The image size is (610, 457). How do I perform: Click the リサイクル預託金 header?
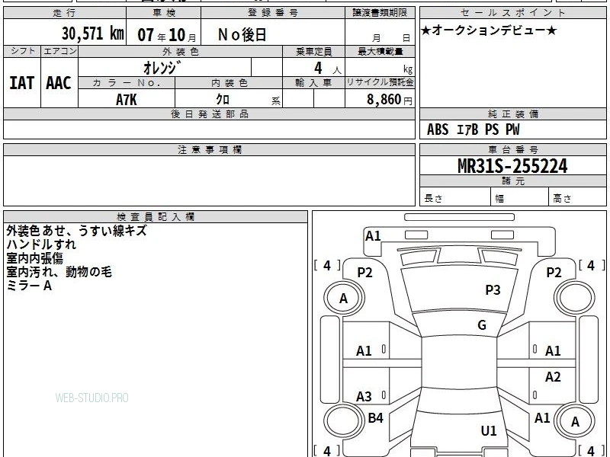(380, 83)
